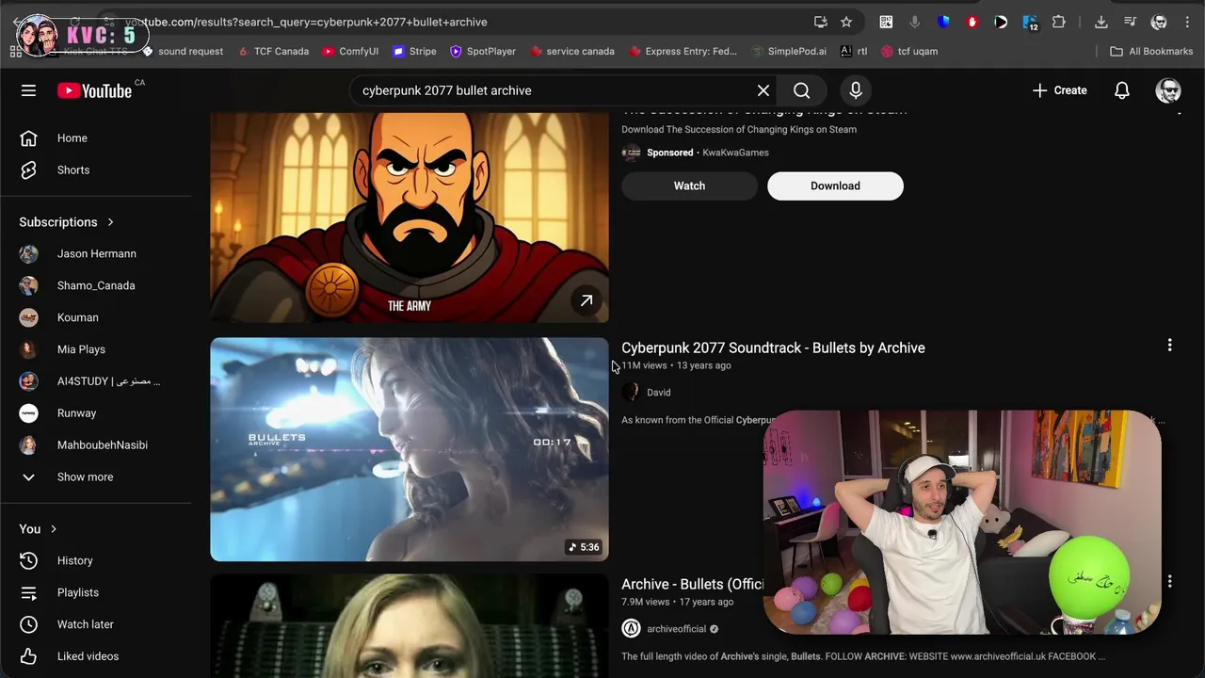Open Home in the sidebar
Image resolution: width=1205 pixels, height=678 pixels.
(x=96, y=138)
